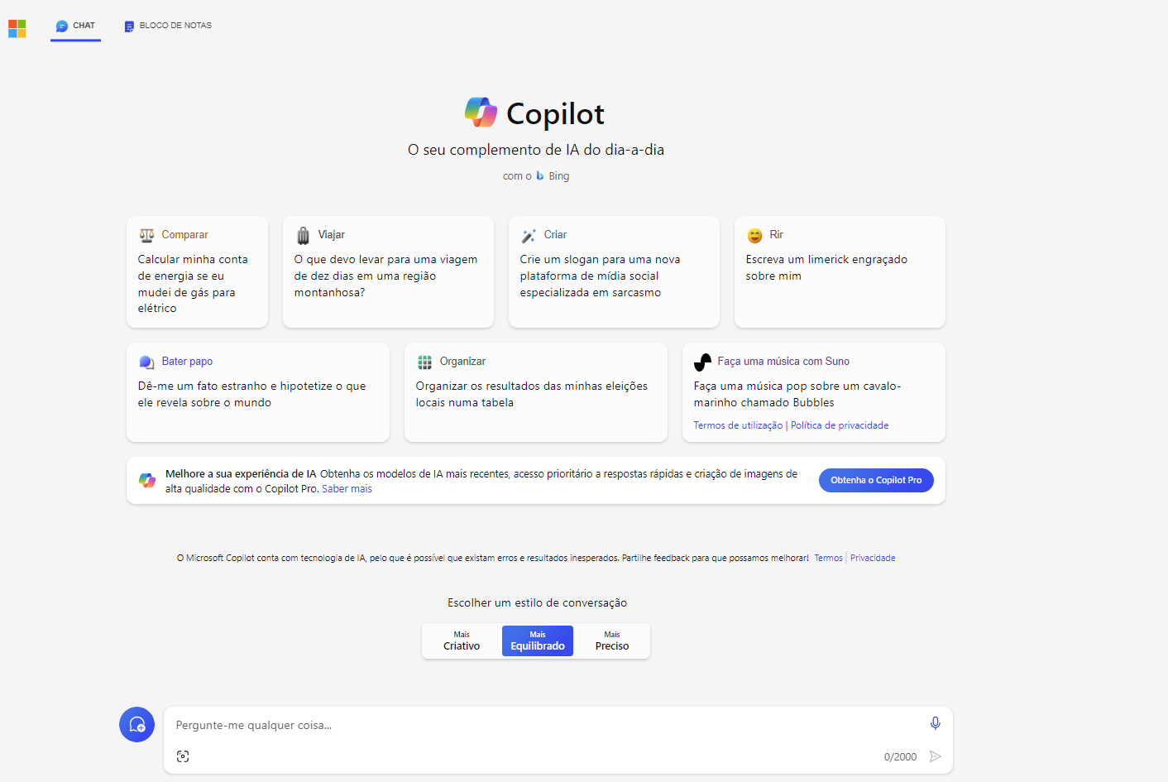The width and height of the screenshot is (1168, 782).
Task: Keep Mais Equilibrado style selected
Action: (x=537, y=640)
